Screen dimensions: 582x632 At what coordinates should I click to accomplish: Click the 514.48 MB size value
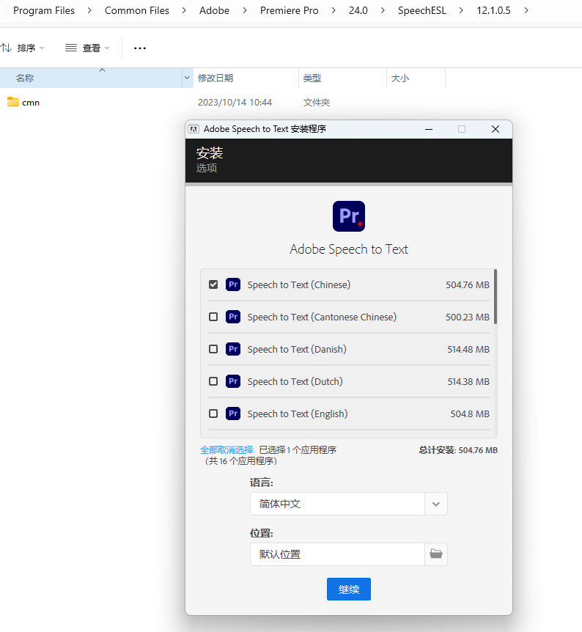(468, 349)
